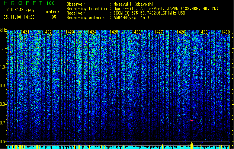The height and width of the screenshot is (149, 234).
Task: Click the 1426 time marker
Action: coord(136,32)
